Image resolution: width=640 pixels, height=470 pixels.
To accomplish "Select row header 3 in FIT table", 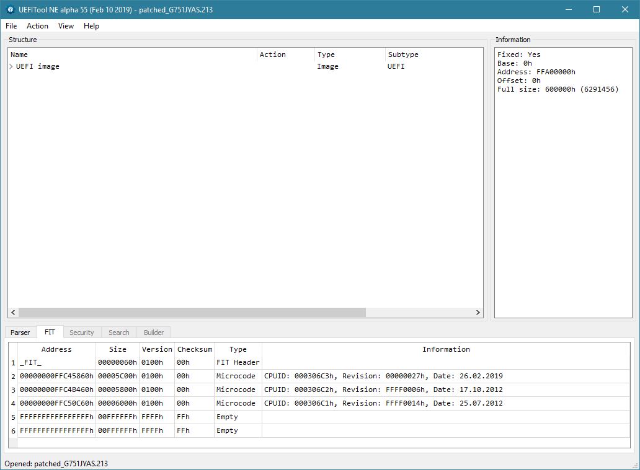I will [x=13, y=389].
